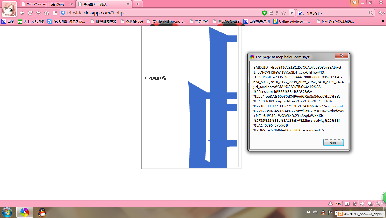Click the trash bin clear icon in status bar
The width and height of the screenshot is (386, 218).
click(355, 204)
